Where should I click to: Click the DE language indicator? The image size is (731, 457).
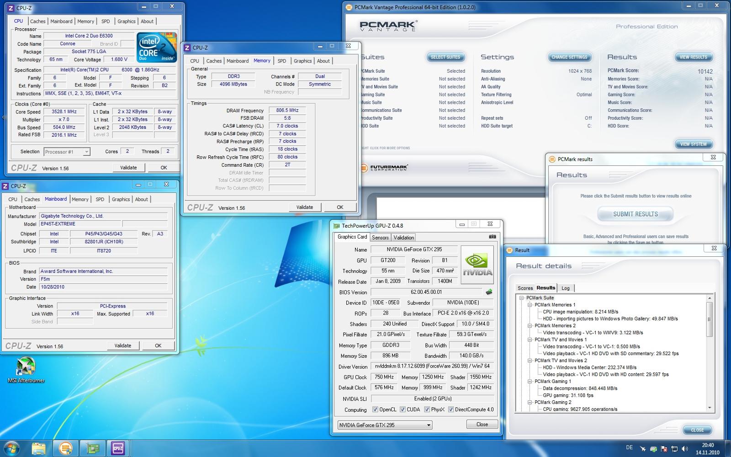click(629, 447)
